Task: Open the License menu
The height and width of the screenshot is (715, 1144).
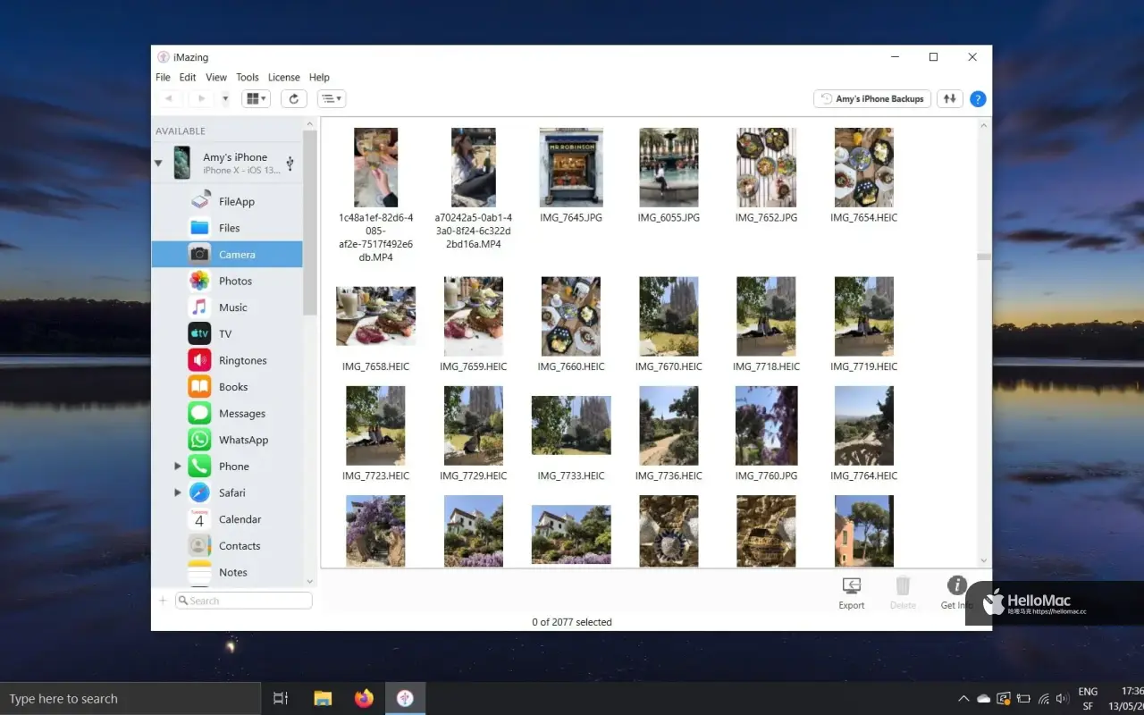Action: [x=284, y=78]
